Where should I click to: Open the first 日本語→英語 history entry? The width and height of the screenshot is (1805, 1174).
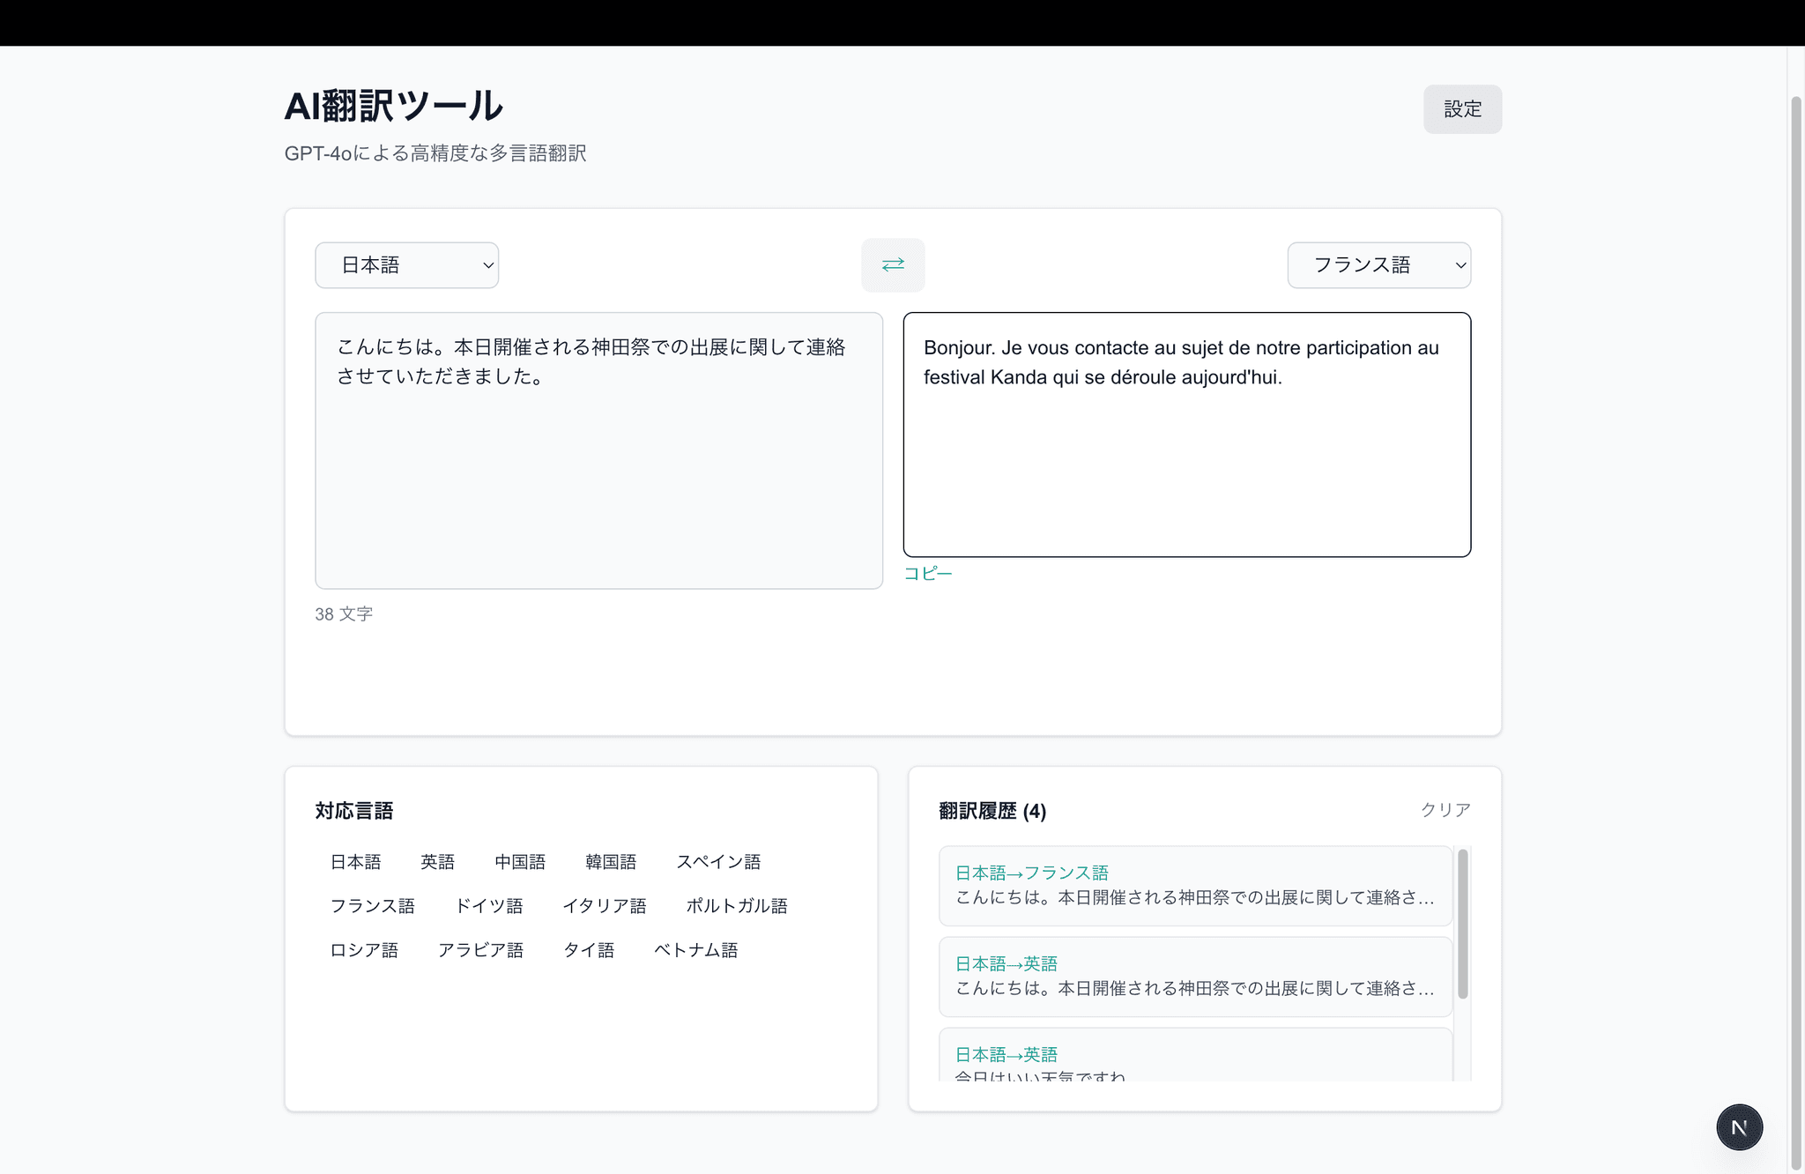point(1195,976)
